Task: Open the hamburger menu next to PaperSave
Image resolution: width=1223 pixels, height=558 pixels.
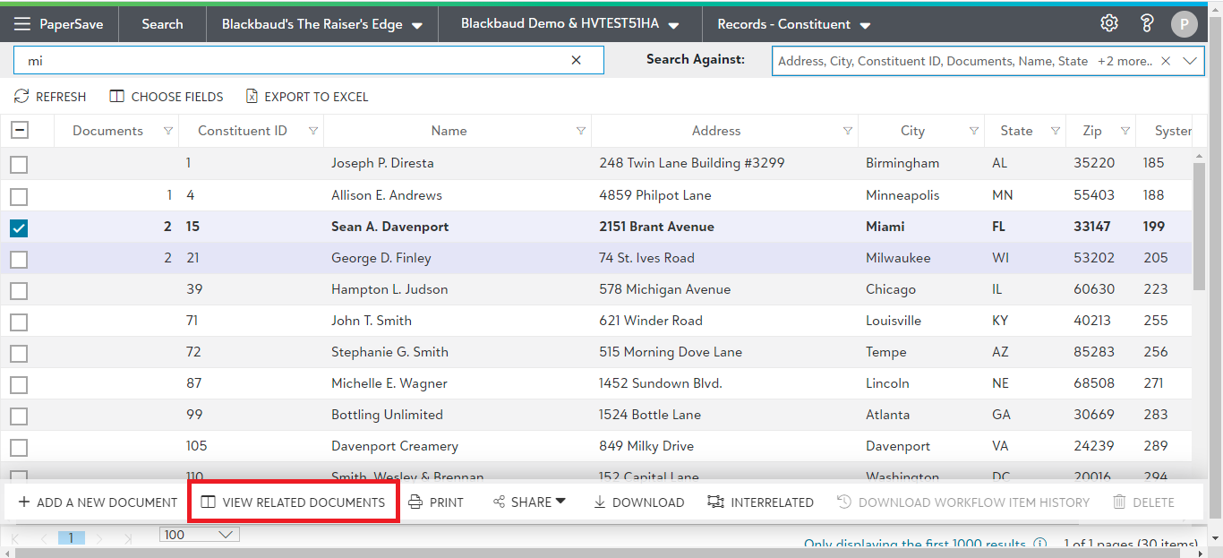Action: [21, 24]
